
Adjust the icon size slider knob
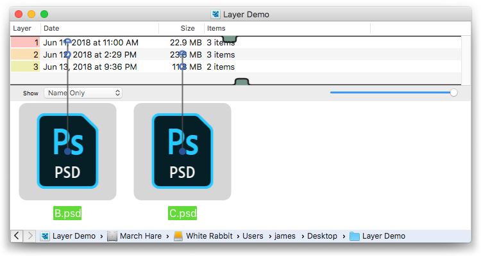click(453, 92)
